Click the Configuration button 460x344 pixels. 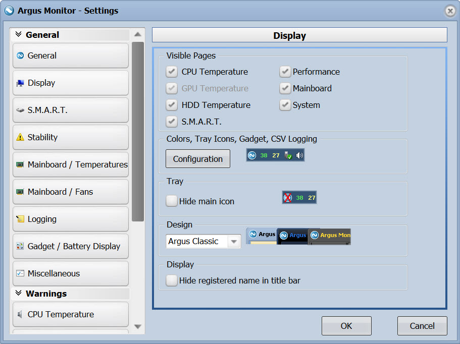(x=198, y=159)
